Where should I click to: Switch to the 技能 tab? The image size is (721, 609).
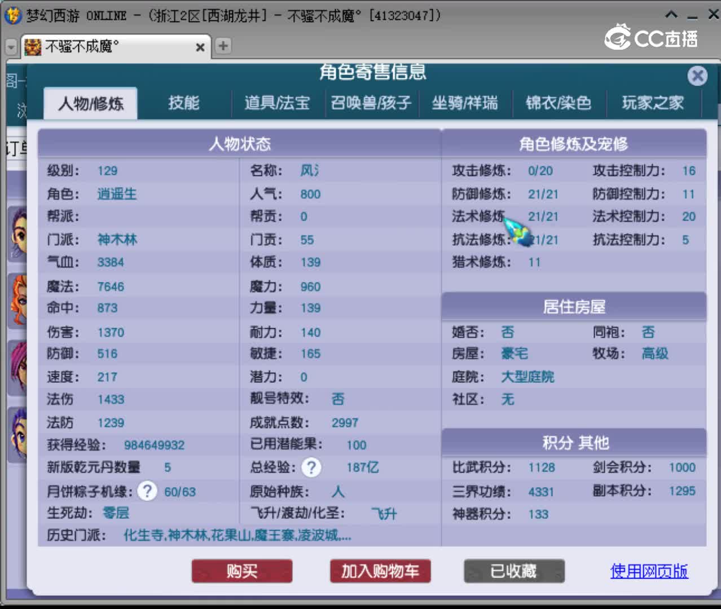(x=184, y=103)
